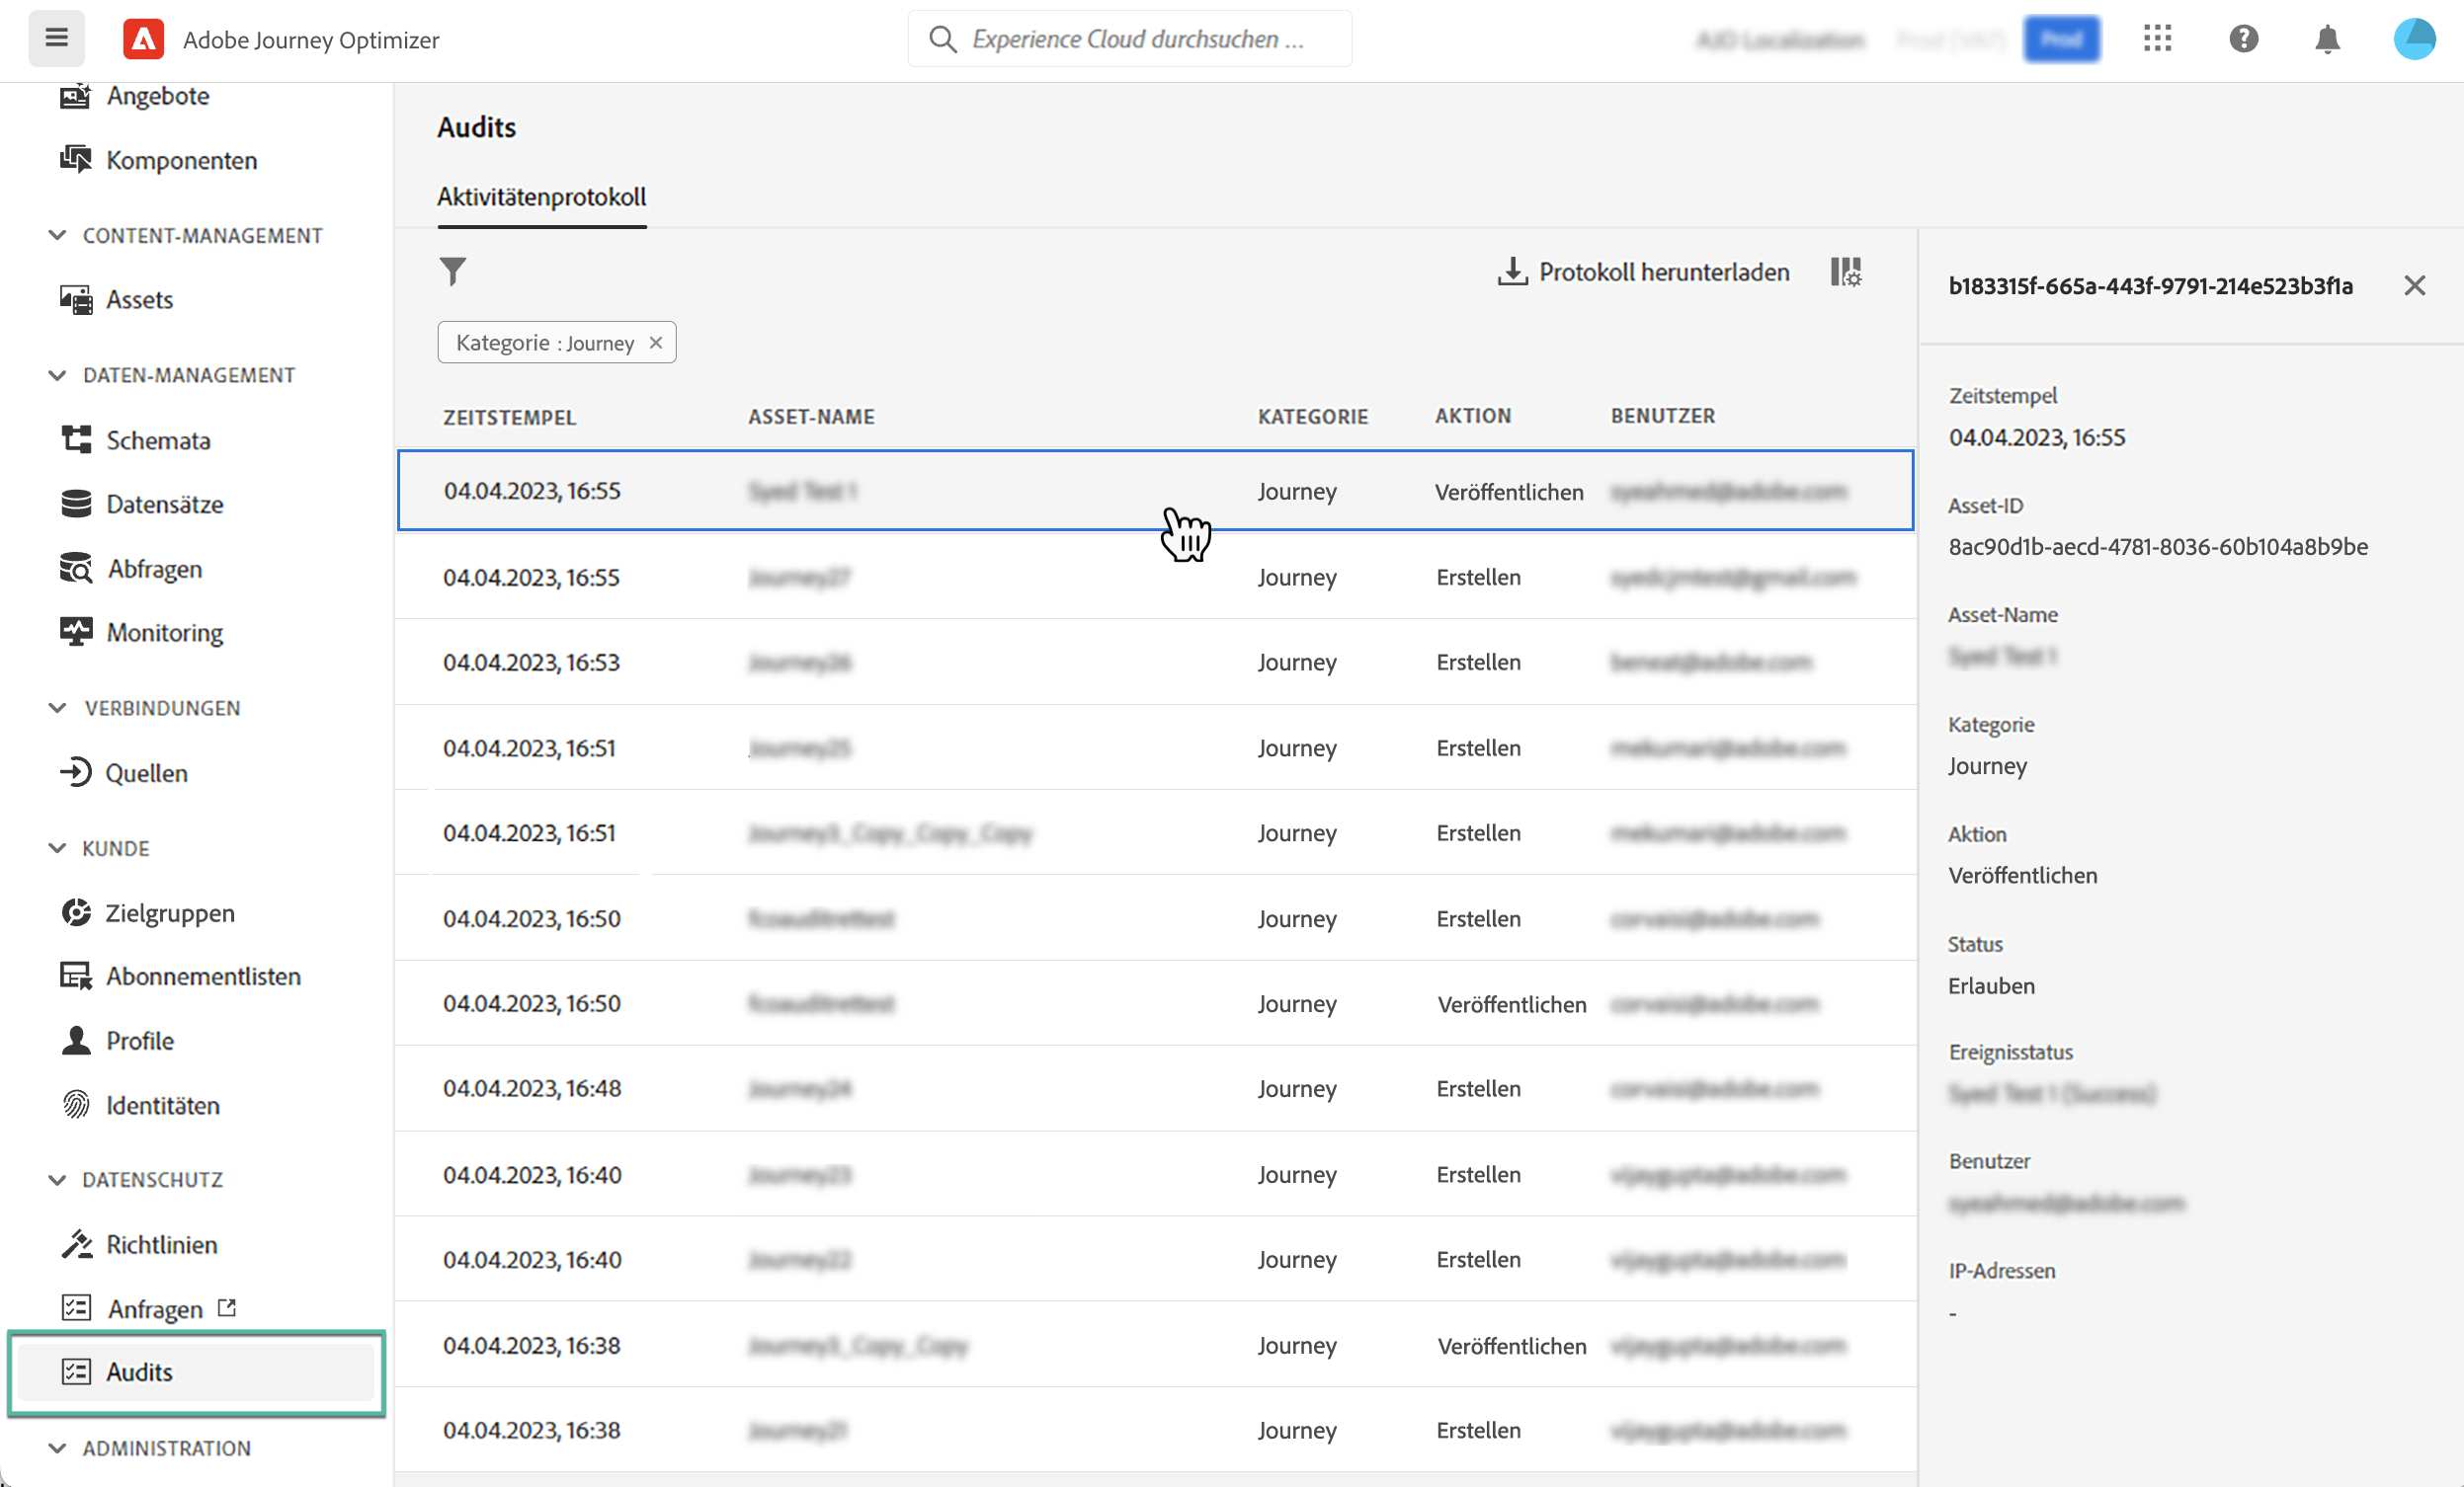Open notifications bell
The width and height of the screenshot is (2464, 1487).
[2327, 39]
